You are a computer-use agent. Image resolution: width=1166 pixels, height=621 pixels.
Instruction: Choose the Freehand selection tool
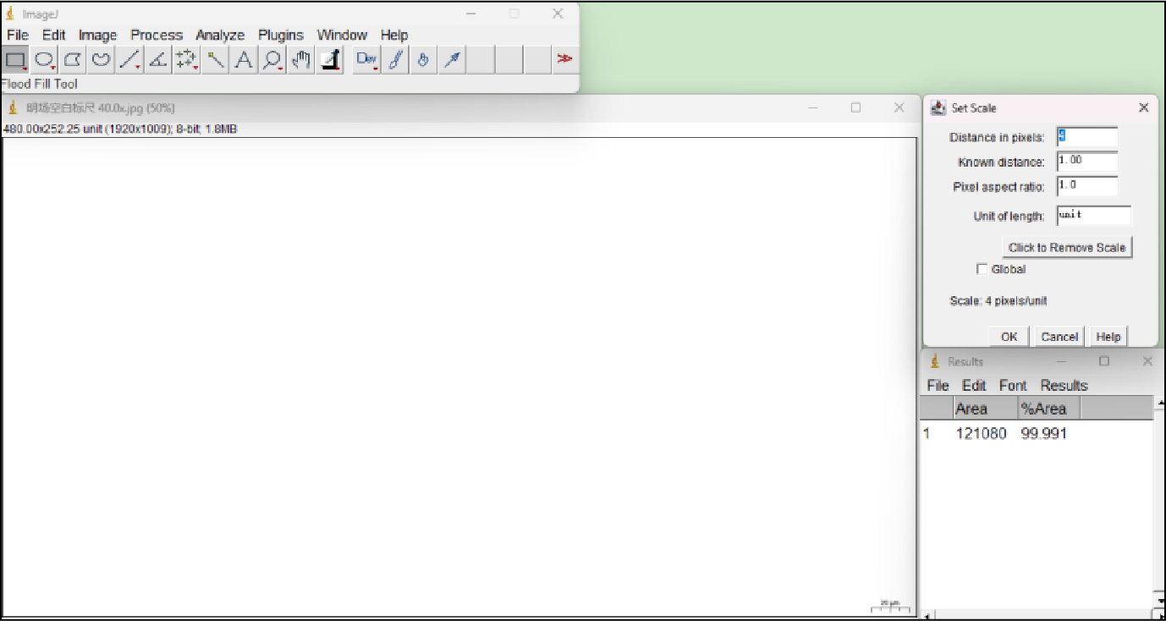[x=102, y=59]
